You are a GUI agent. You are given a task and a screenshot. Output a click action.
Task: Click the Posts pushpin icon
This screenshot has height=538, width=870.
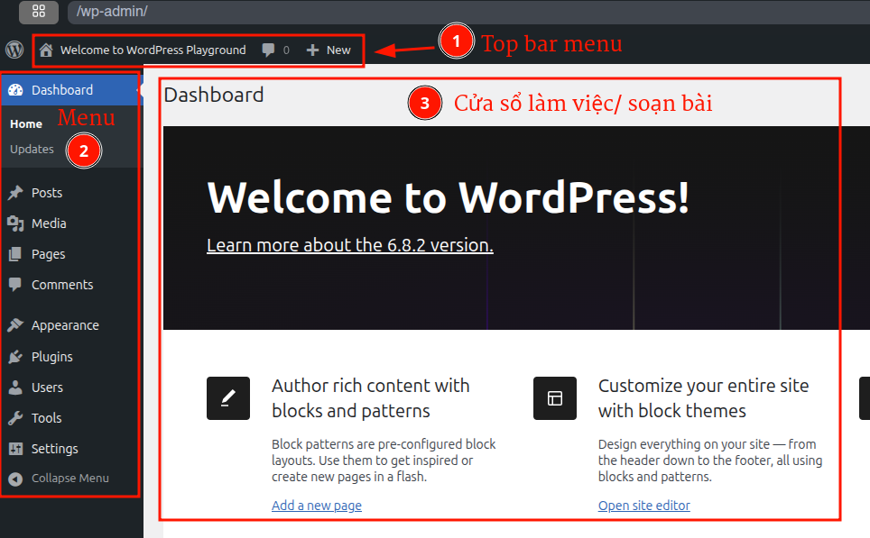(15, 192)
